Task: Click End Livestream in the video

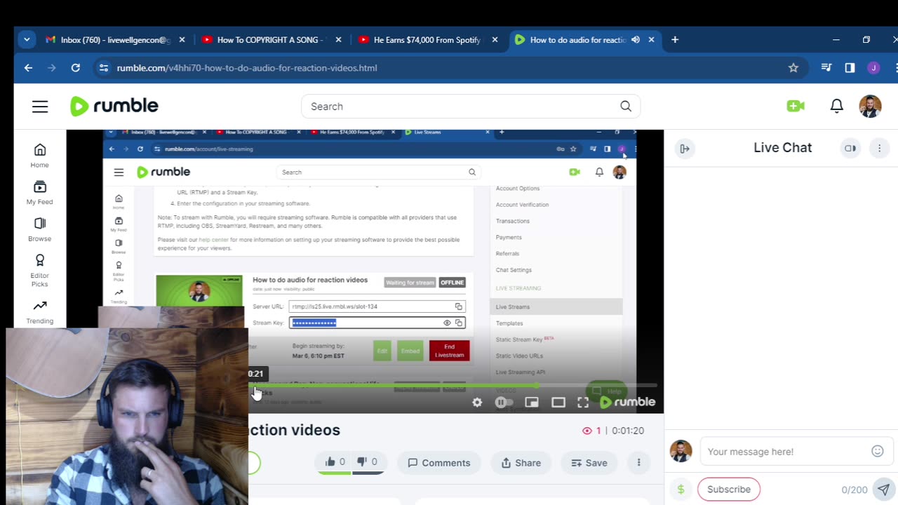Action: [x=449, y=351]
